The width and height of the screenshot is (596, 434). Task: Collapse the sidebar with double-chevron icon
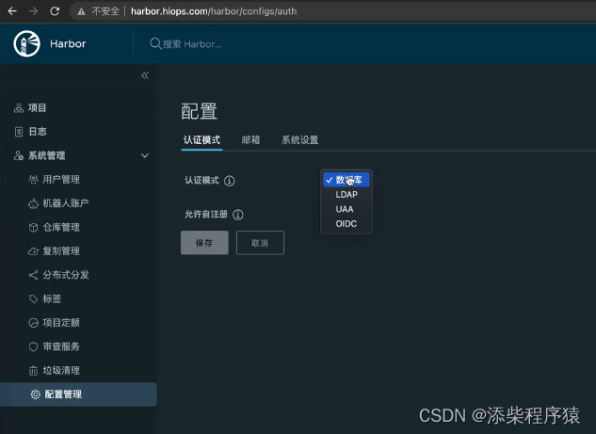[x=145, y=75]
